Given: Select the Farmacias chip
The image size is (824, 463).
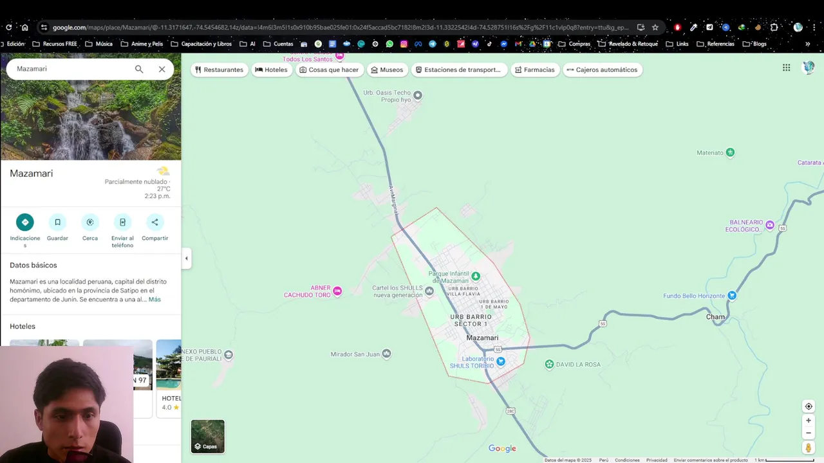Looking at the screenshot, I should click(534, 69).
